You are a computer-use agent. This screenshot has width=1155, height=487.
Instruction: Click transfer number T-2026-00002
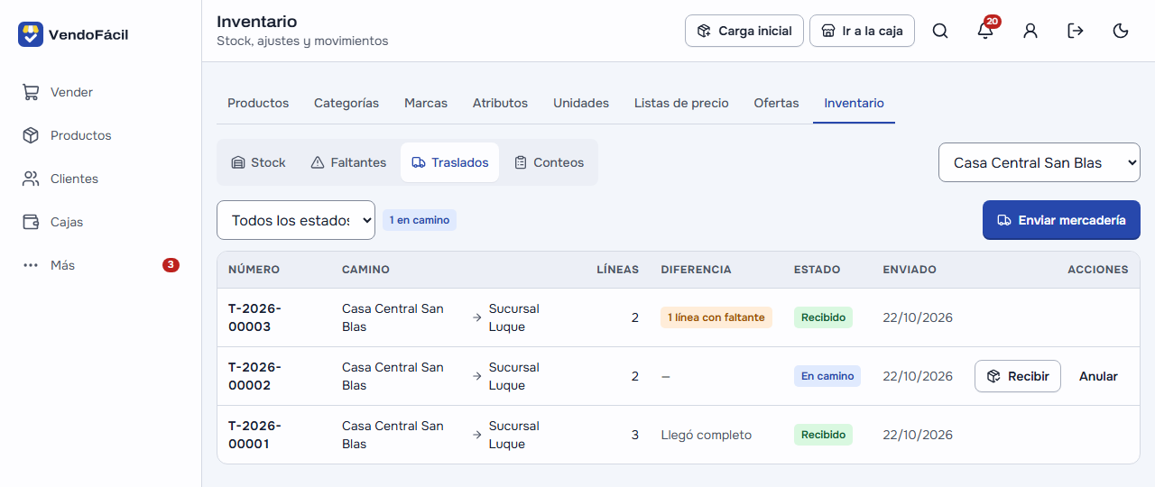pos(254,376)
